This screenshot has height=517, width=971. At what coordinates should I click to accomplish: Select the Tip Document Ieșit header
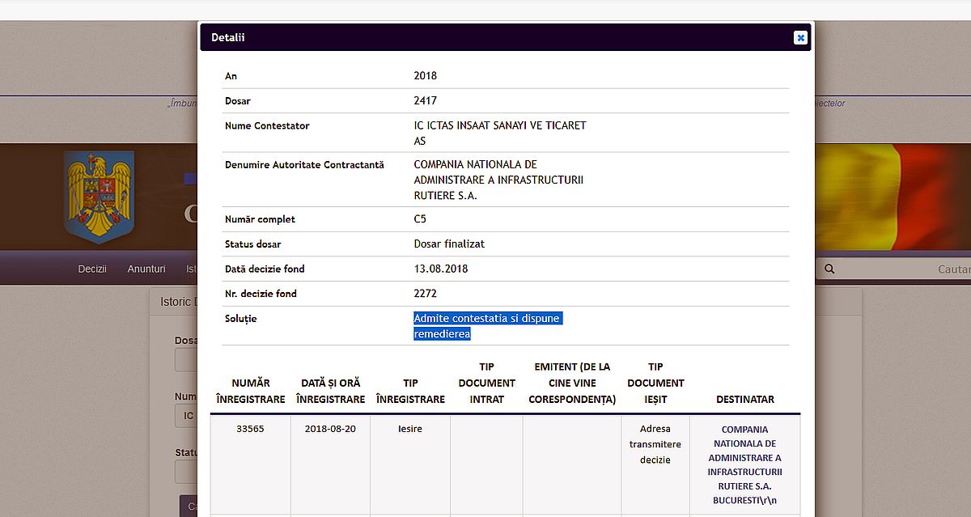coord(655,383)
